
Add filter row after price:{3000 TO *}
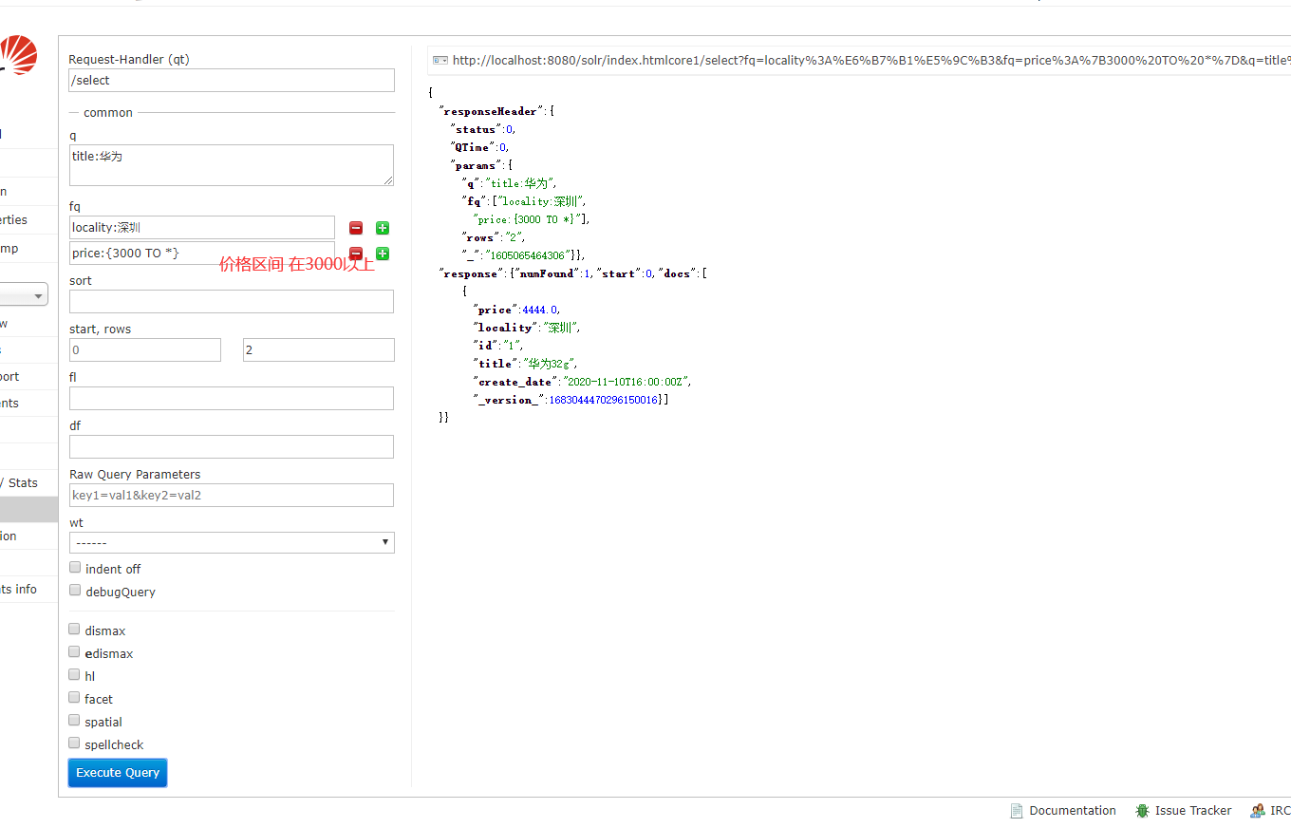383,254
